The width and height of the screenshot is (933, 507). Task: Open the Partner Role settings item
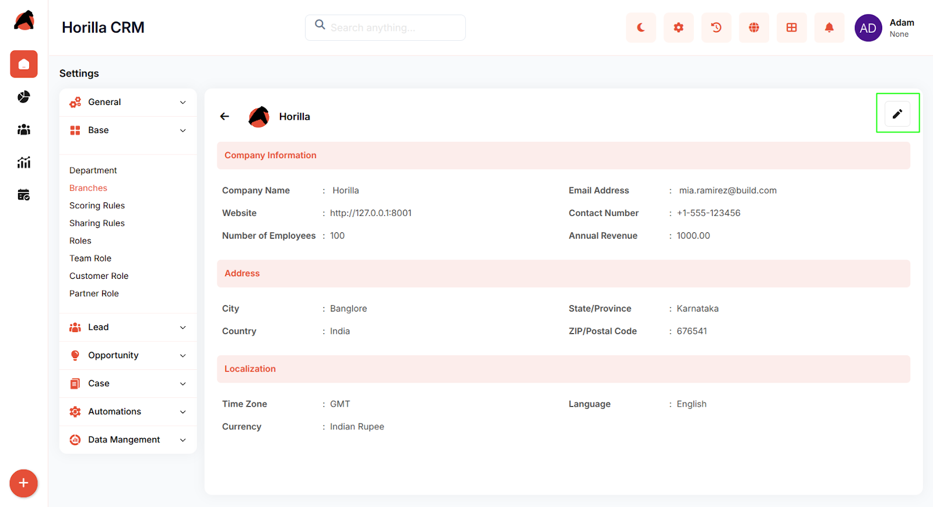point(94,293)
